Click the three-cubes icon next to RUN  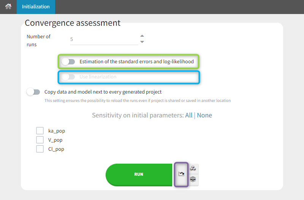tap(193, 169)
